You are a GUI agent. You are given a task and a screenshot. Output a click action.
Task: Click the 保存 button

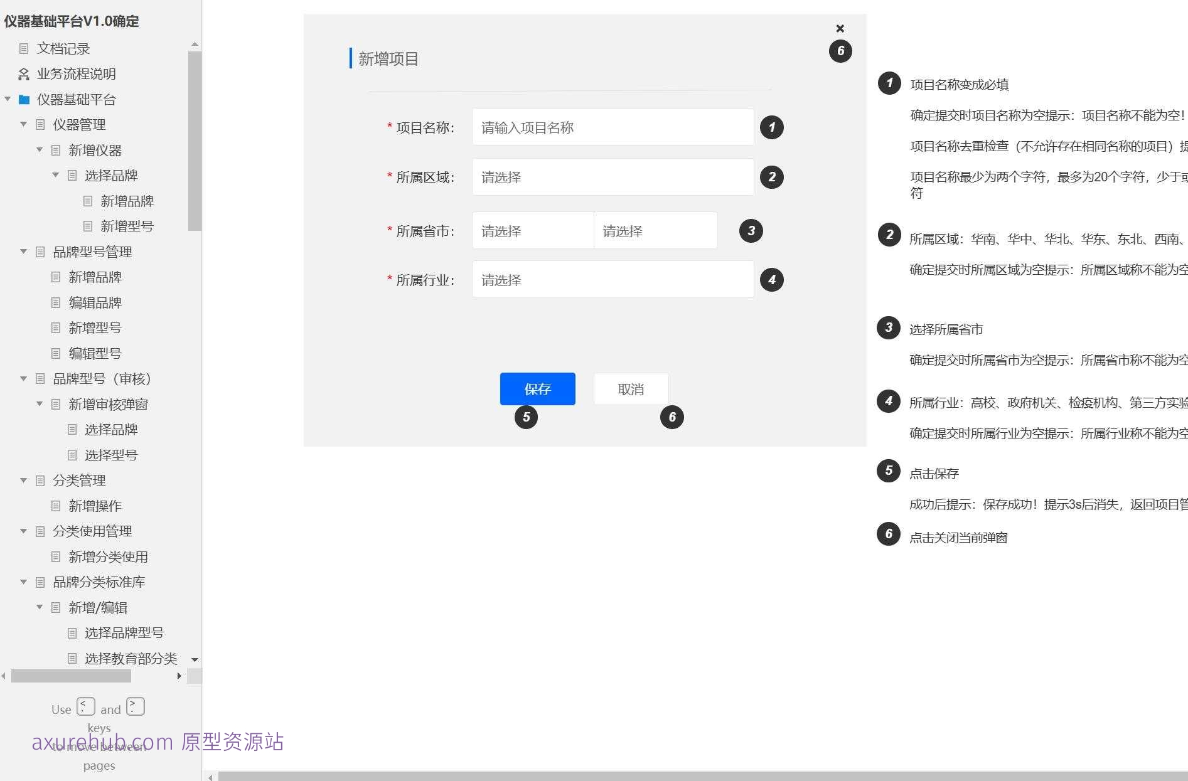tap(537, 389)
